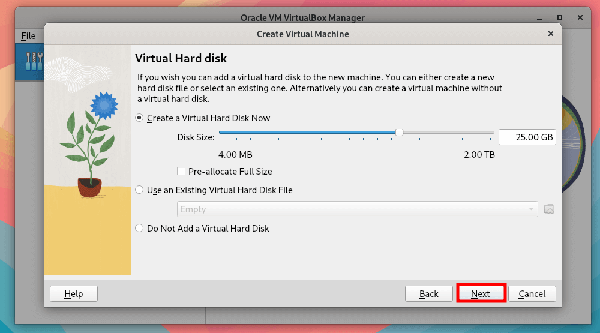Pick Do Not Add a Virtual Hard Disk

140,229
